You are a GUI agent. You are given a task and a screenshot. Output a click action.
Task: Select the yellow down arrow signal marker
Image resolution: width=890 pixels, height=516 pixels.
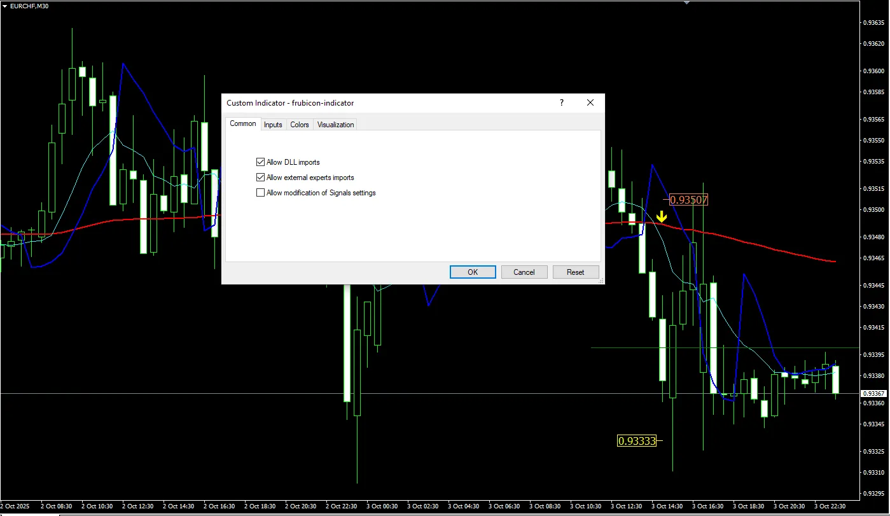(x=662, y=217)
